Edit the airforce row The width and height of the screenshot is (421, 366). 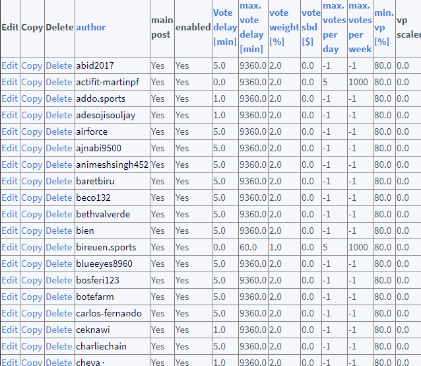[10, 131]
